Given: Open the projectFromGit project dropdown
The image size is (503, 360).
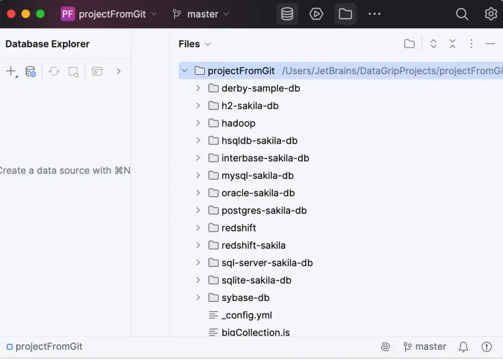Looking at the screenshot, I should point(110,14).
